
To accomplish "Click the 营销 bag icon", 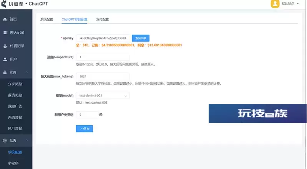I will 5,72.
